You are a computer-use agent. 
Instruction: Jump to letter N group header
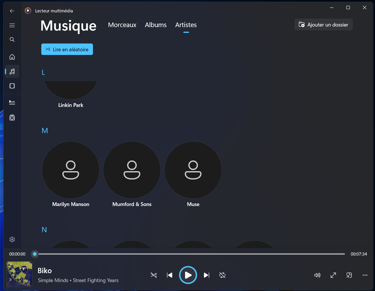coord(44,230)
